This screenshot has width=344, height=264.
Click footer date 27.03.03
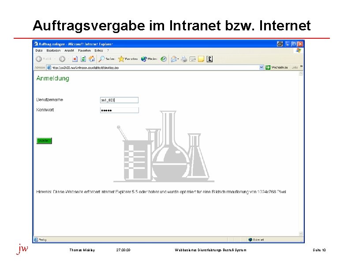coord(123,250)
